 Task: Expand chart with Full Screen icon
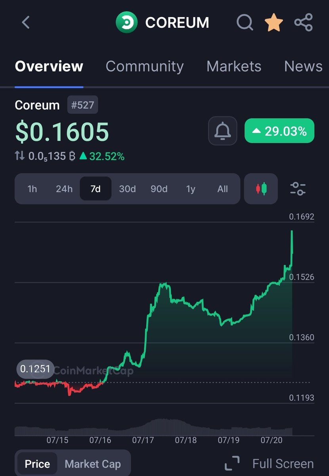tap(232, 463)
